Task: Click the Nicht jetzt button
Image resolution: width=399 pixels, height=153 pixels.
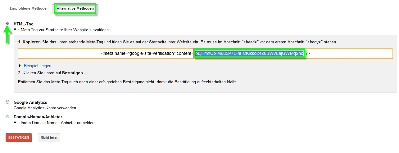Action: [49, 138]
